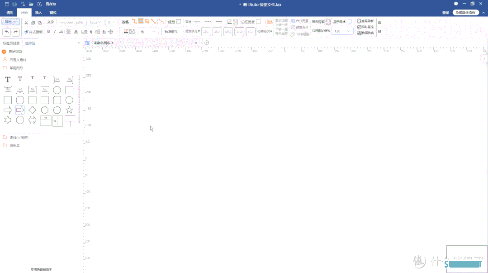Click real-time monitor 实时监控 button
The width and height of the screenshot is (488, 273).
click(365, 27)
